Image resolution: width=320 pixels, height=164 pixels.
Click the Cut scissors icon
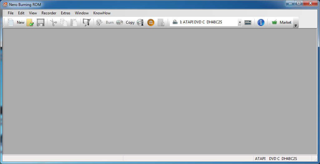(x=53, y=22)
